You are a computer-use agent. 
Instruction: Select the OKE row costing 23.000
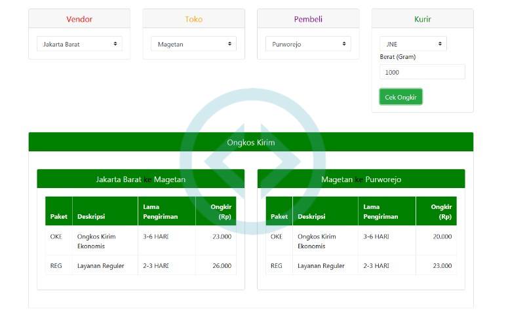point(141,240)
